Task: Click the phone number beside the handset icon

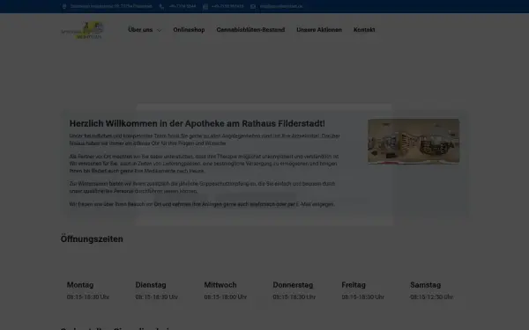Action: [183, 6]
